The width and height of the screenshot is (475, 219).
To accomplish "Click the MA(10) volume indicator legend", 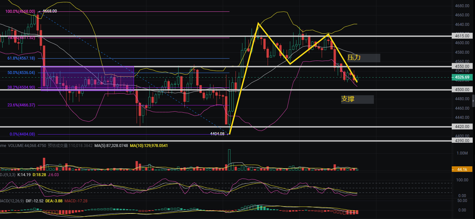I will [x=149, y=145].
